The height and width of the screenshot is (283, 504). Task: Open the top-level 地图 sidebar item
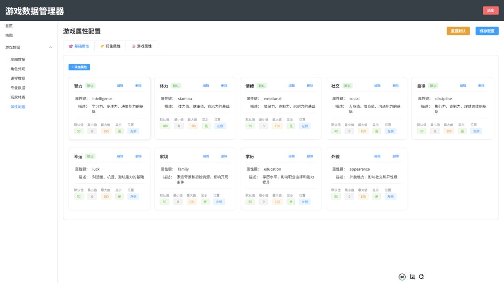click(x=9, y=35)
